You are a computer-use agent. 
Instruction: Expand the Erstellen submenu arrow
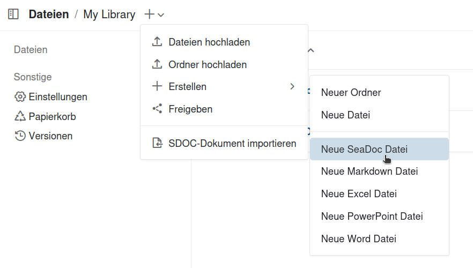tap(292, 86)
